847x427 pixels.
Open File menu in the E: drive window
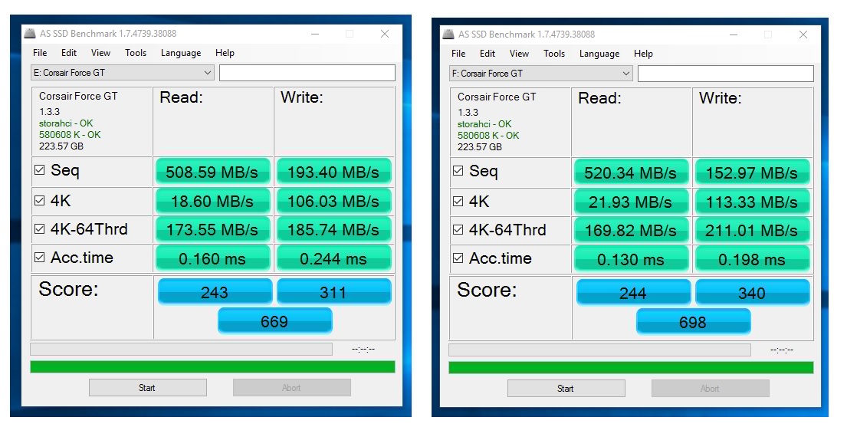click(40, 52)
